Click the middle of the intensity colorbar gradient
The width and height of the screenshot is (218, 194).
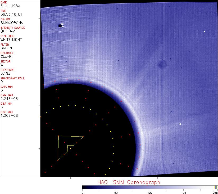point(149,187)
